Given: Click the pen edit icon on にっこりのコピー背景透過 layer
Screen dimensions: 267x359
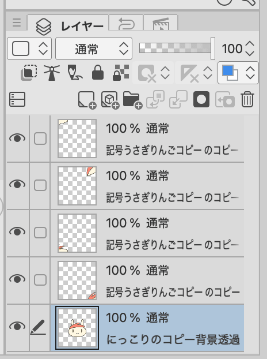Looking at the screenshot, I should pyautogui.click(x=38, y=327).
